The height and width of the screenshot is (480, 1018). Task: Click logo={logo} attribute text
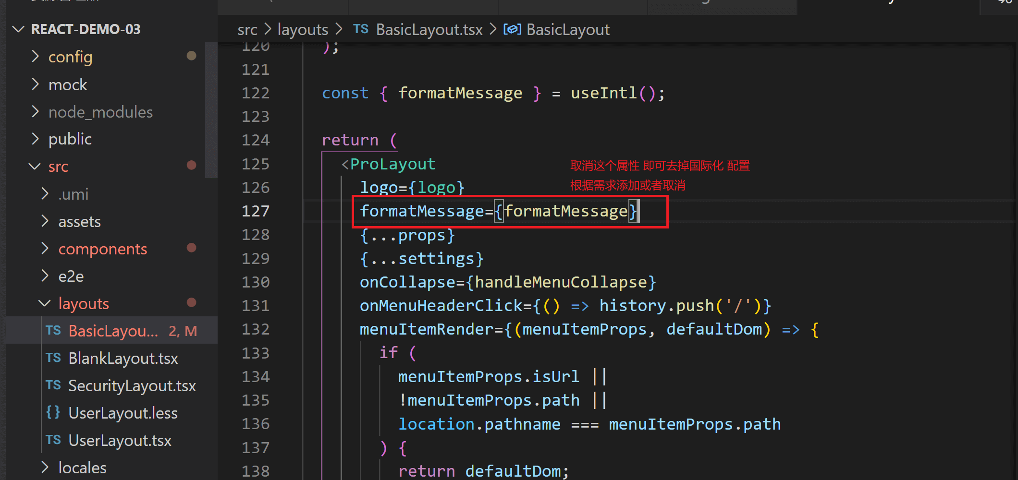coord(412,188)
